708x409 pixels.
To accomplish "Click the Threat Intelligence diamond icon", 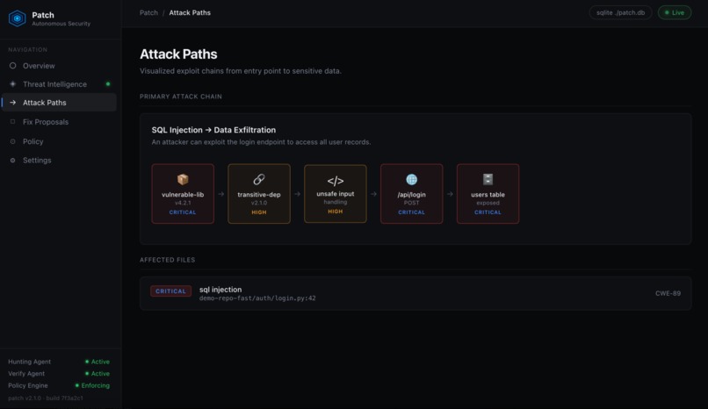I will (12, 84).
